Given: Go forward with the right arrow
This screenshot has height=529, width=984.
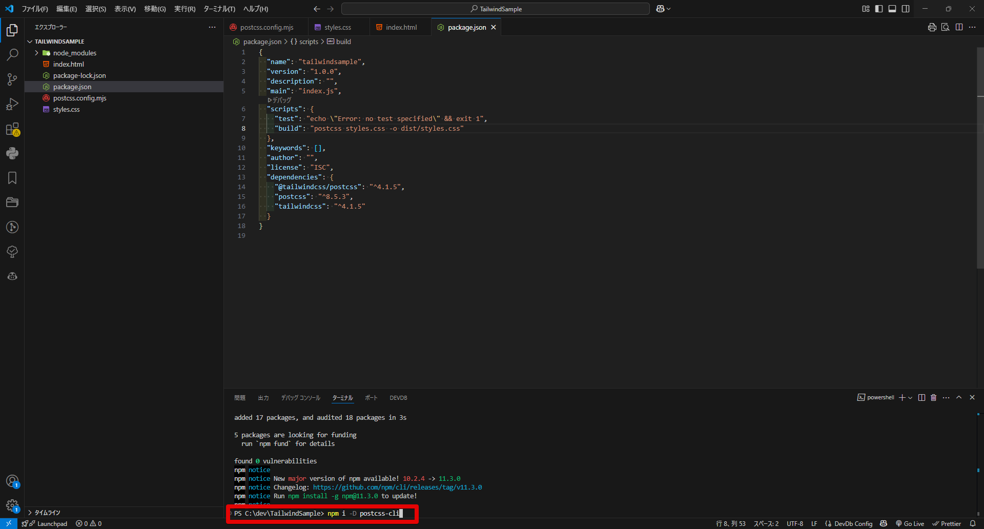Looking at the screenshot, I should (x=330, y=9).
